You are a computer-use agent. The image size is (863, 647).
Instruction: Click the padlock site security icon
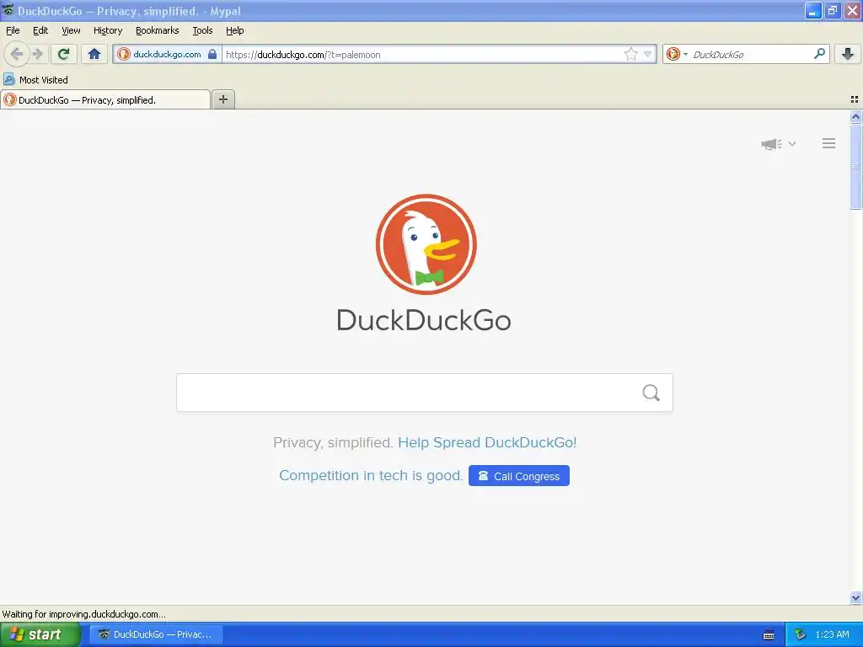click(x=212, y=54)
